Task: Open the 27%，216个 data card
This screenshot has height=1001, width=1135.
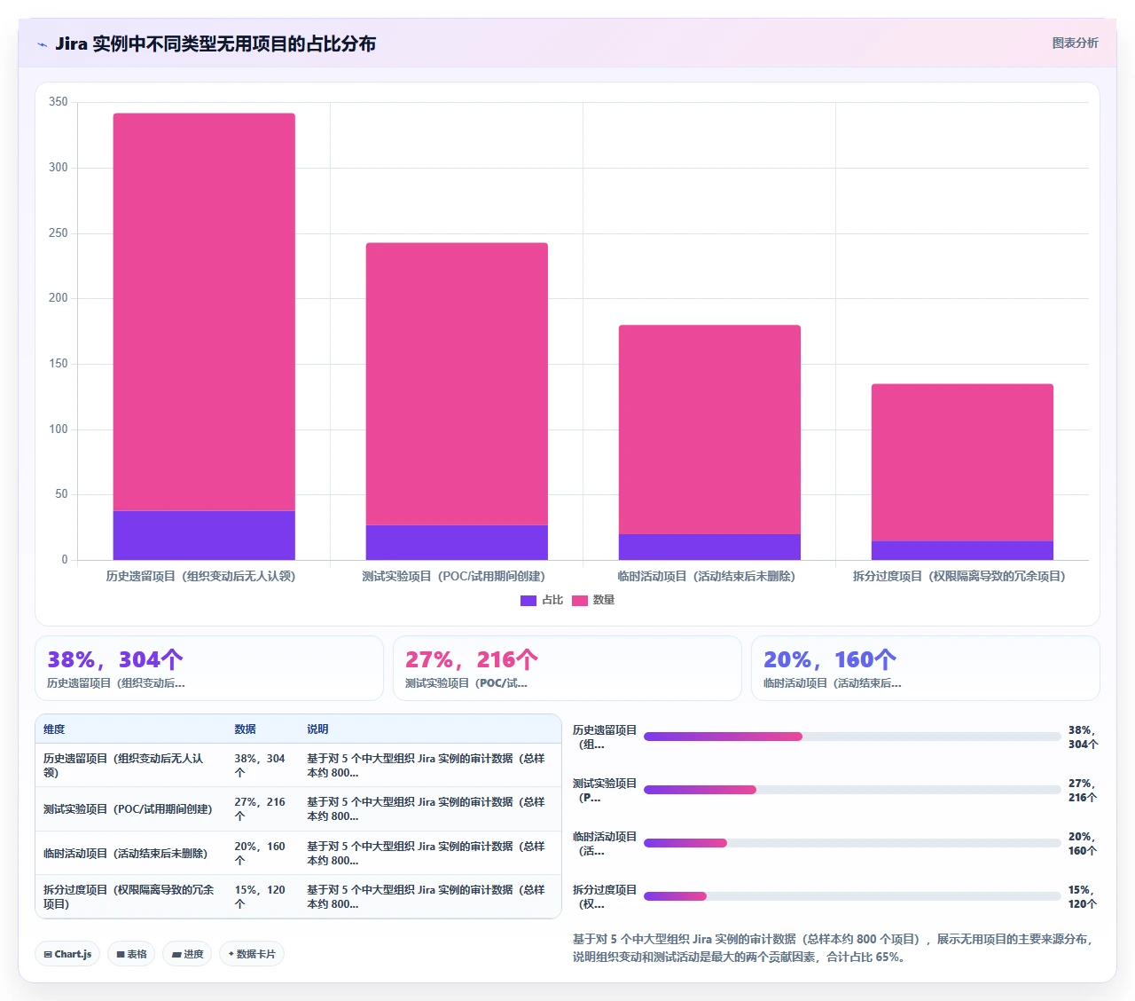Action: tap(567, 668)
